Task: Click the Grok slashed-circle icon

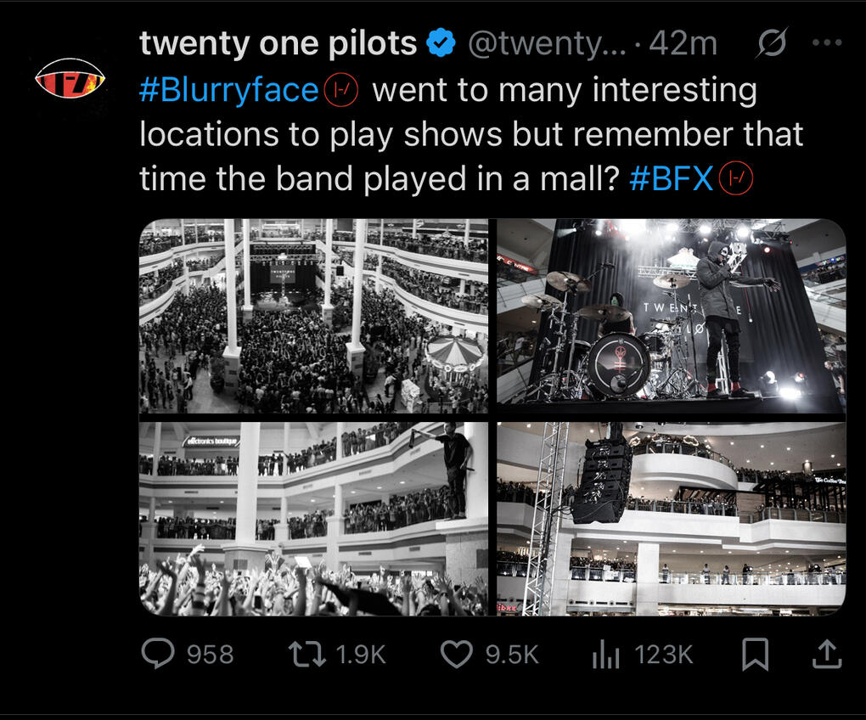Action: tap(772, 42)
